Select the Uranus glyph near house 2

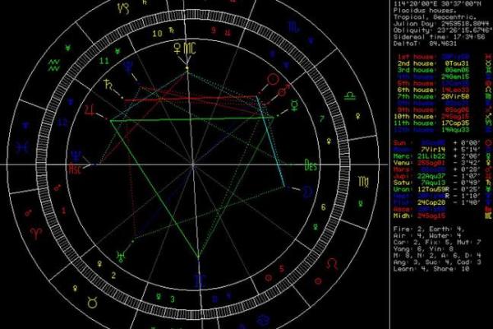click(x=121, y=257)
